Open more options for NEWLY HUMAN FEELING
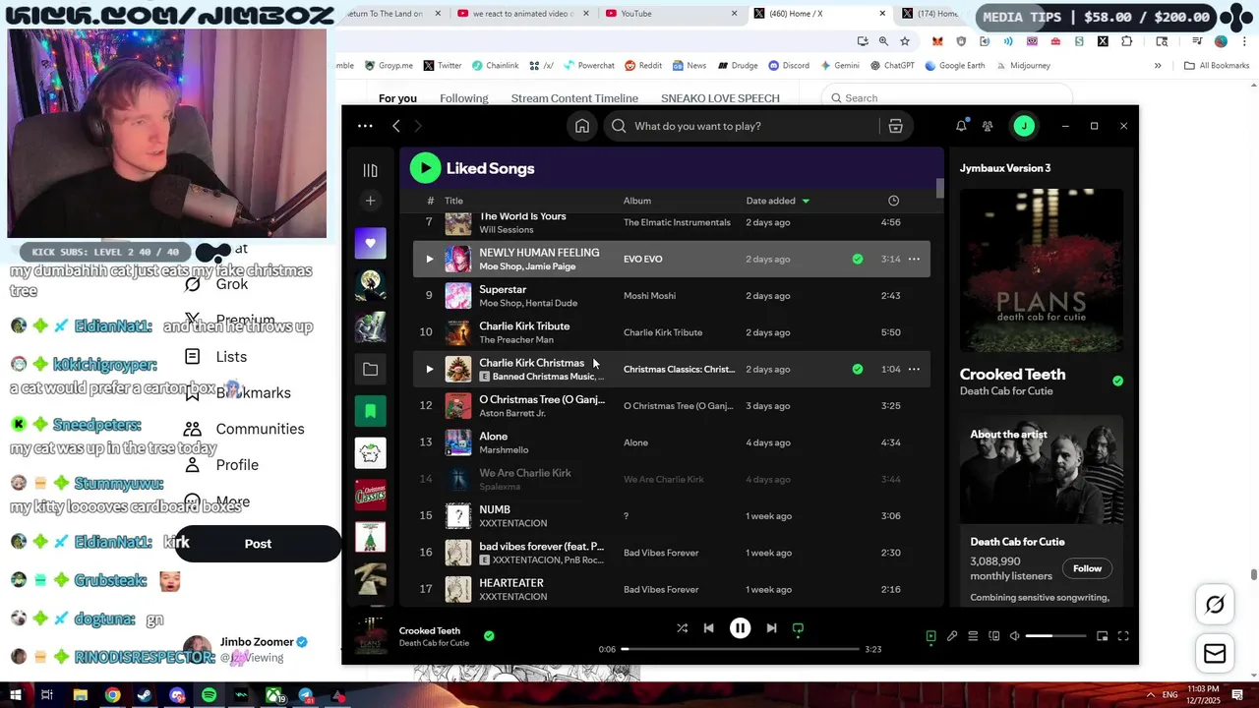The width and height of the screenshot is (1259, 708). pyautogui.click(x=914, y=259)
